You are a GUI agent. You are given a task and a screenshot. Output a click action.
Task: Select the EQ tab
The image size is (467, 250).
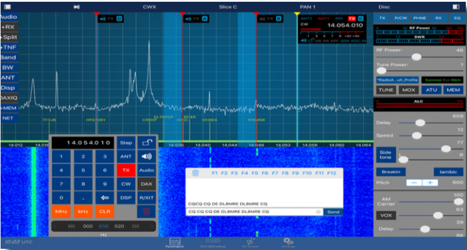(x=457, y=18)
